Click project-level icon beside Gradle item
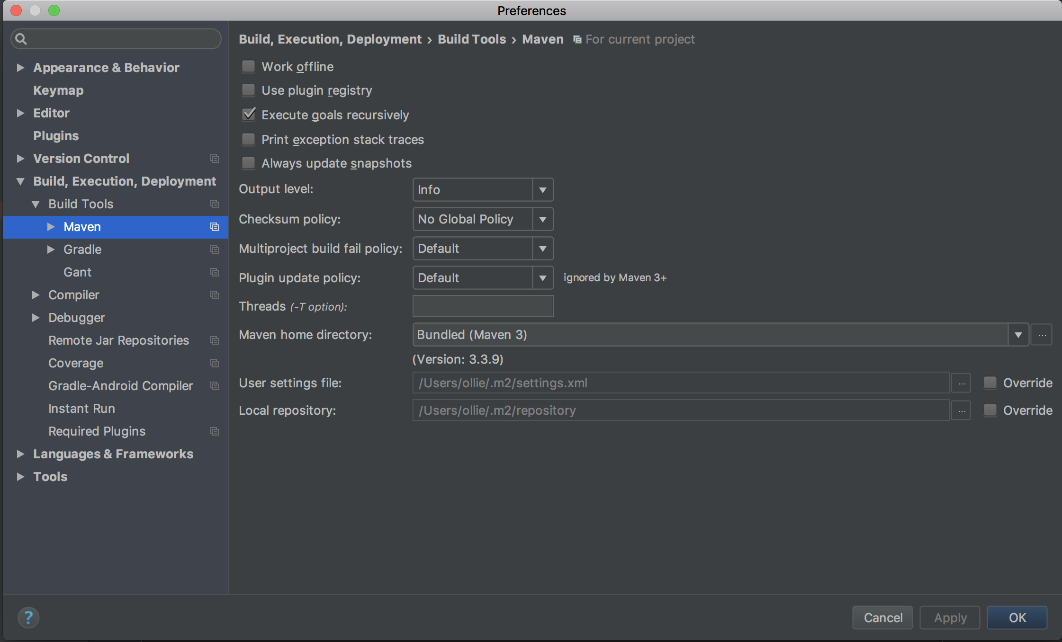1062x642 pixels. click(x=215, y=250)
